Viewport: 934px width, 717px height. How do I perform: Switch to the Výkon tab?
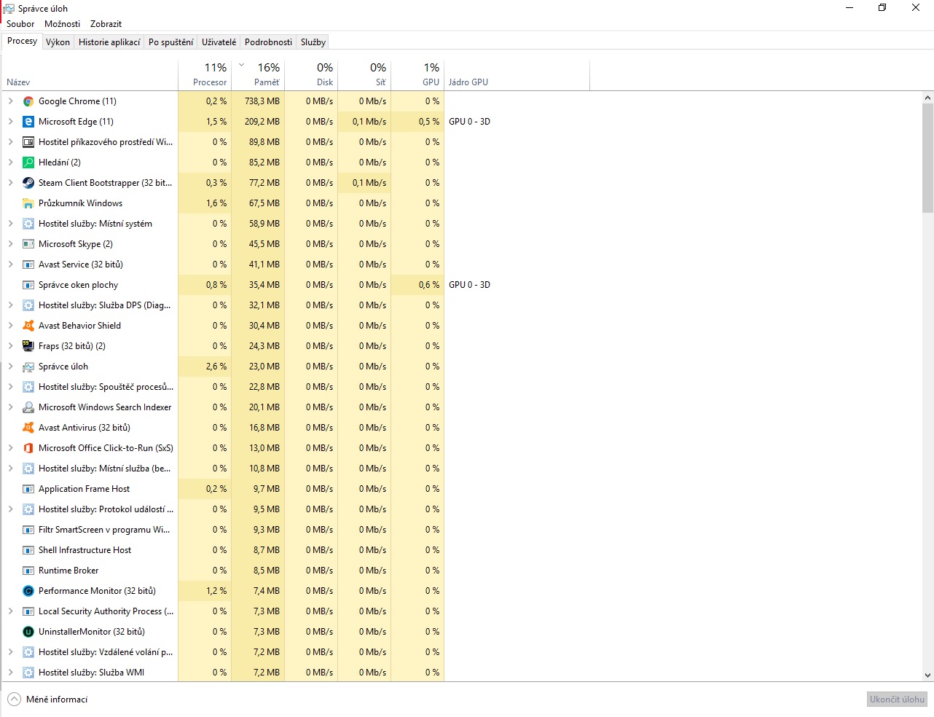[x=58, y=42]
